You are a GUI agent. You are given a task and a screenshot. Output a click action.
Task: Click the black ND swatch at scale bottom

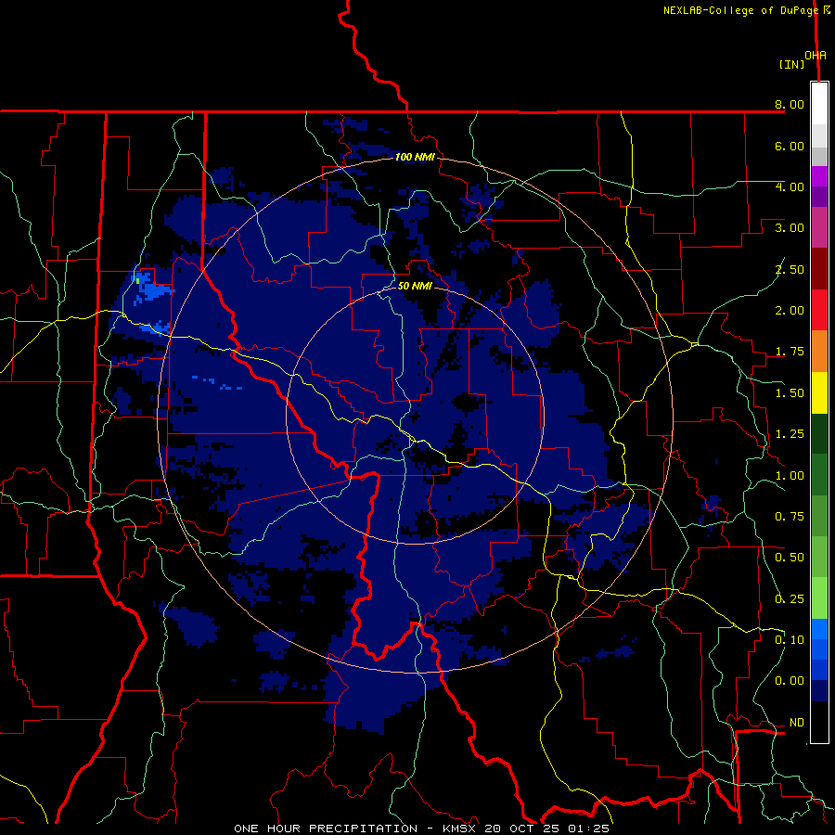coord(819,722)
